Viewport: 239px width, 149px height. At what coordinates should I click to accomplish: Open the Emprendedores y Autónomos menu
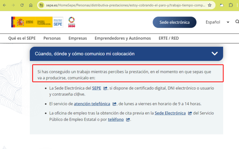click(x=123, y=38)
